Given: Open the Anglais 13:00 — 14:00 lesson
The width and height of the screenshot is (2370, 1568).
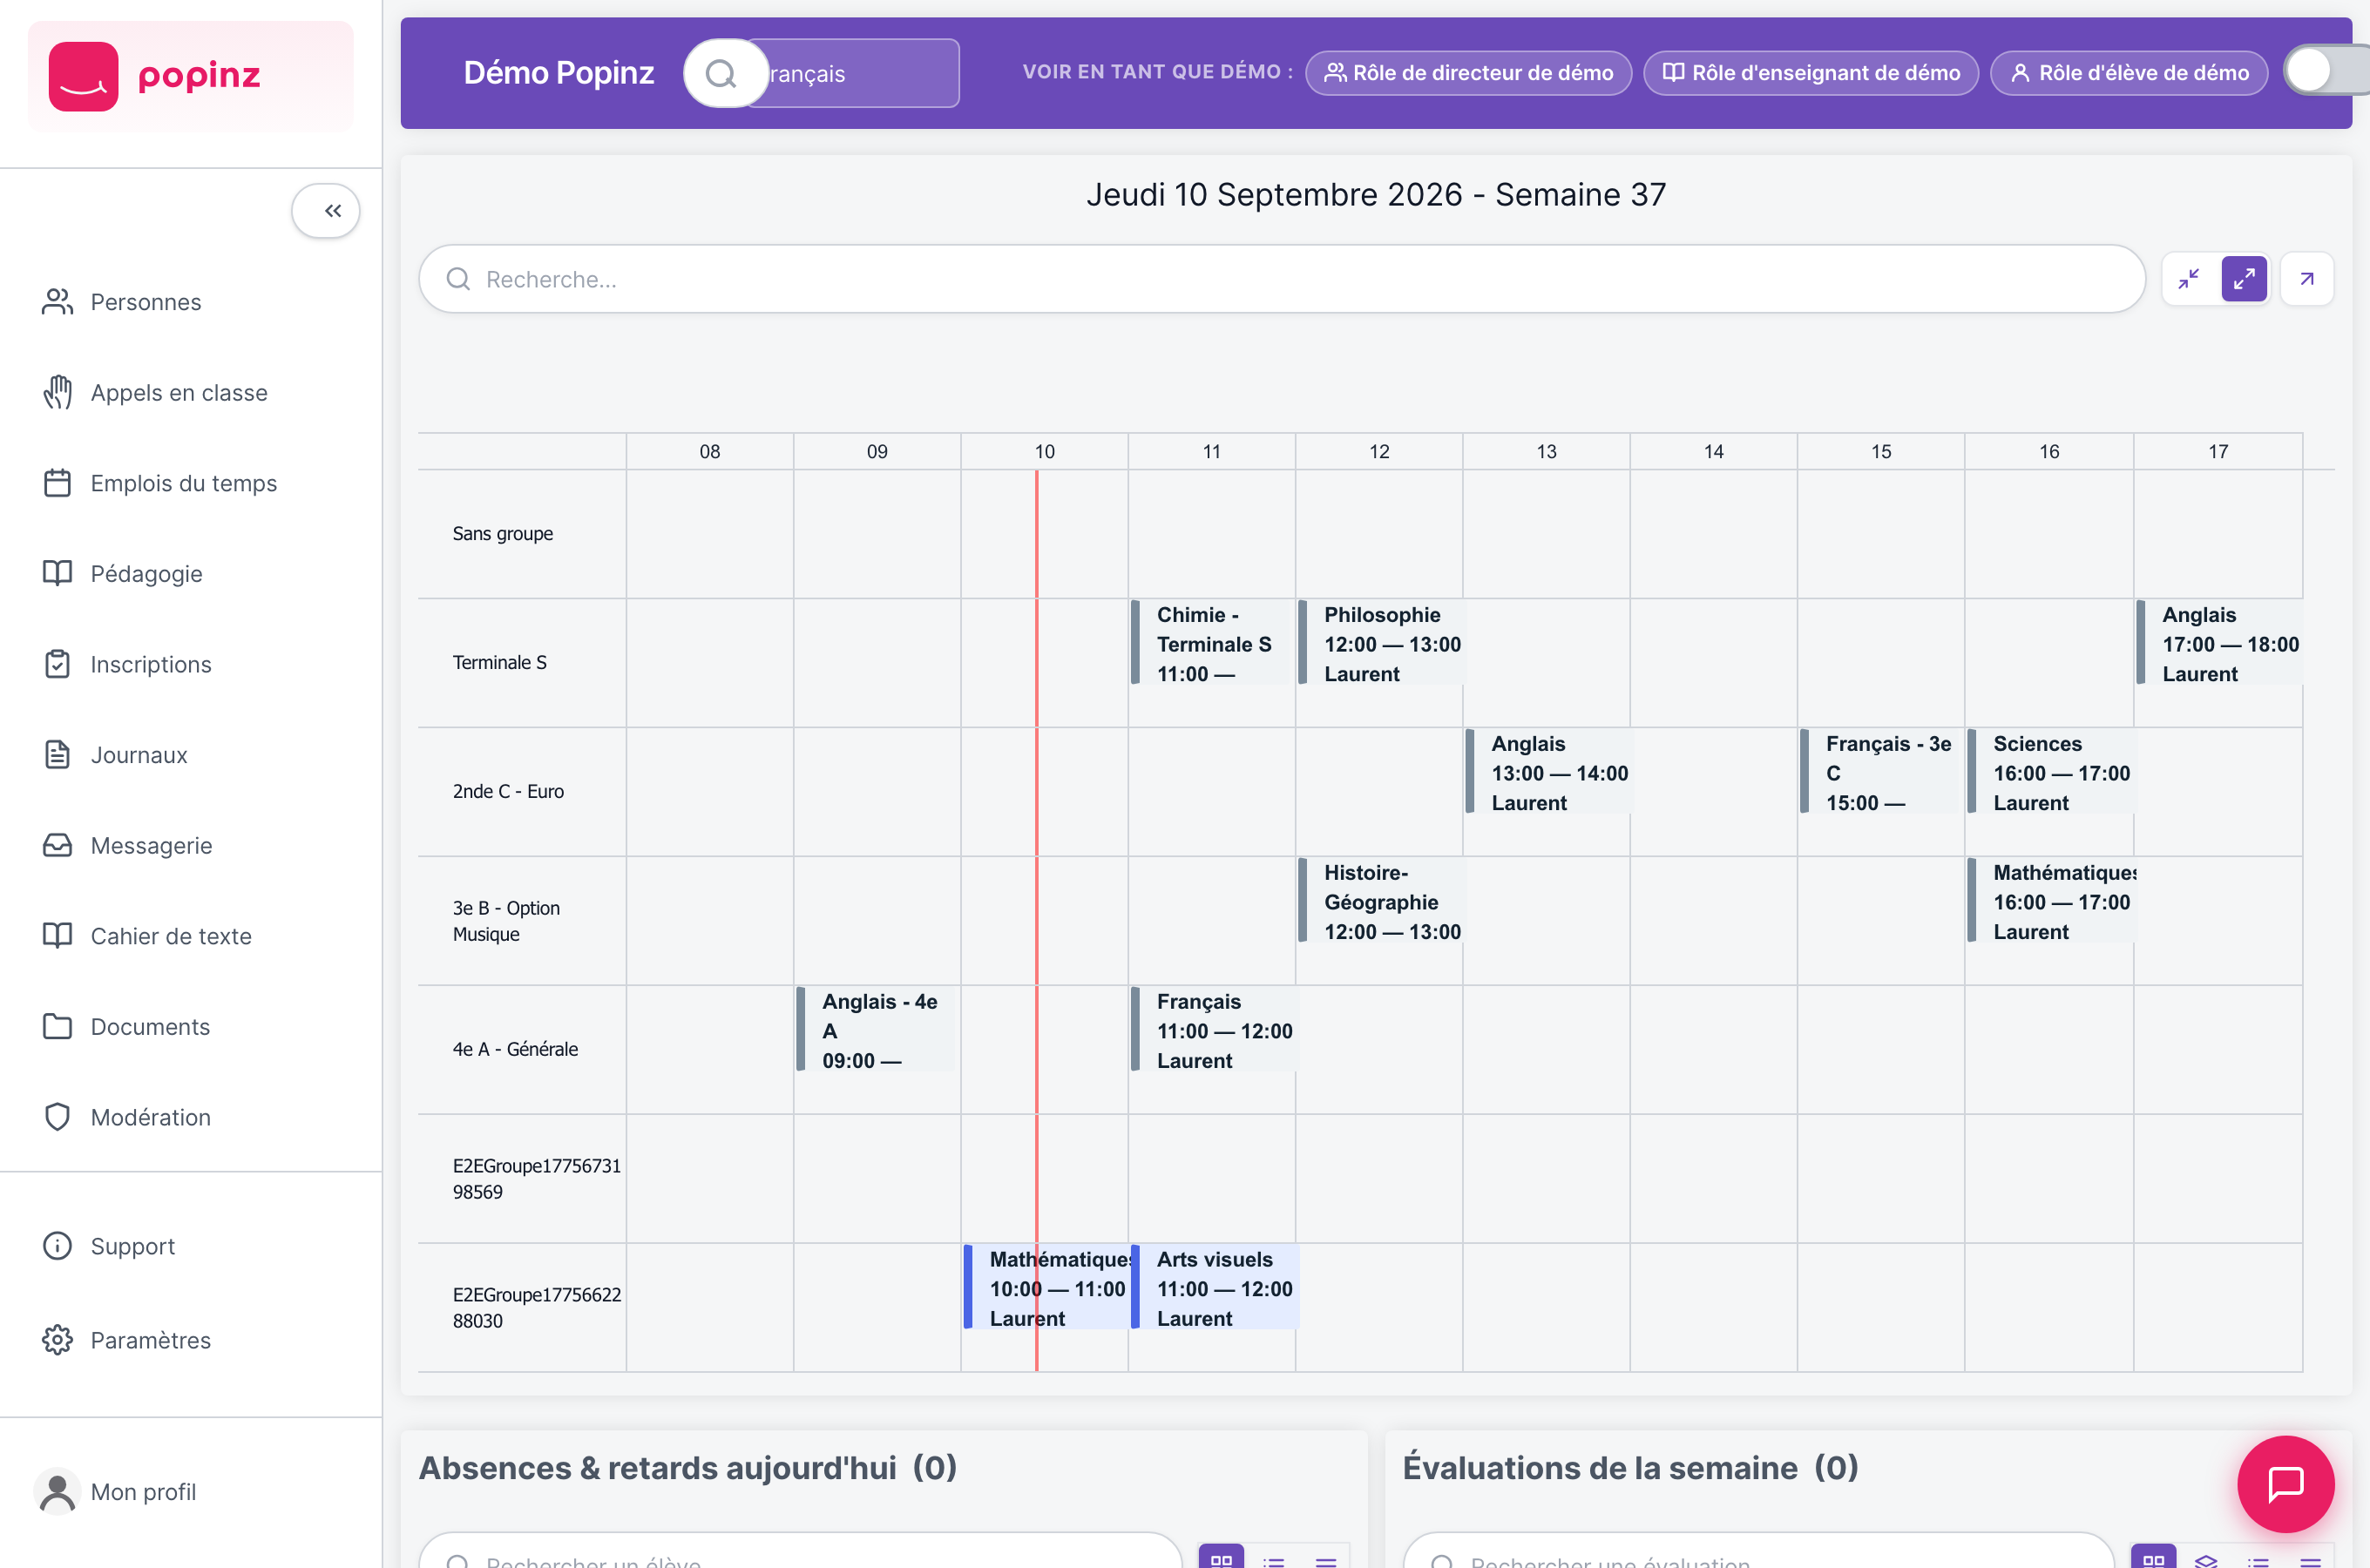Looking at the screenshot, I should click(1548, 772).
